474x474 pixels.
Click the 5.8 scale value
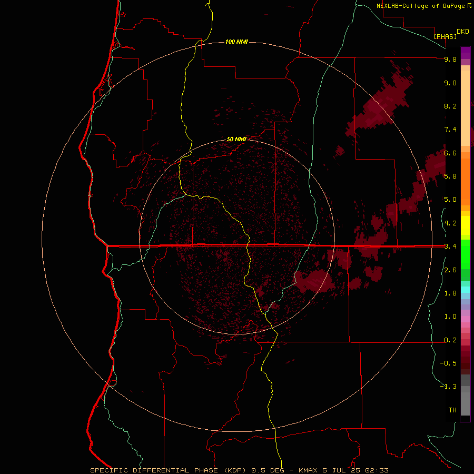[x=450, y=176]
